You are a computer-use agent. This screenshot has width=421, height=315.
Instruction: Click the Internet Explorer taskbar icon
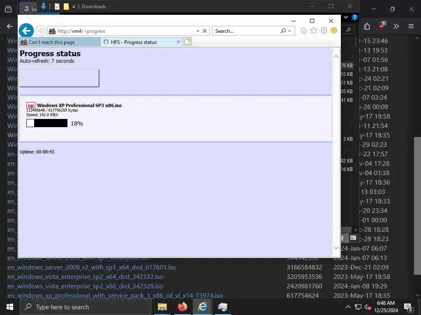(x=202, y=307)
